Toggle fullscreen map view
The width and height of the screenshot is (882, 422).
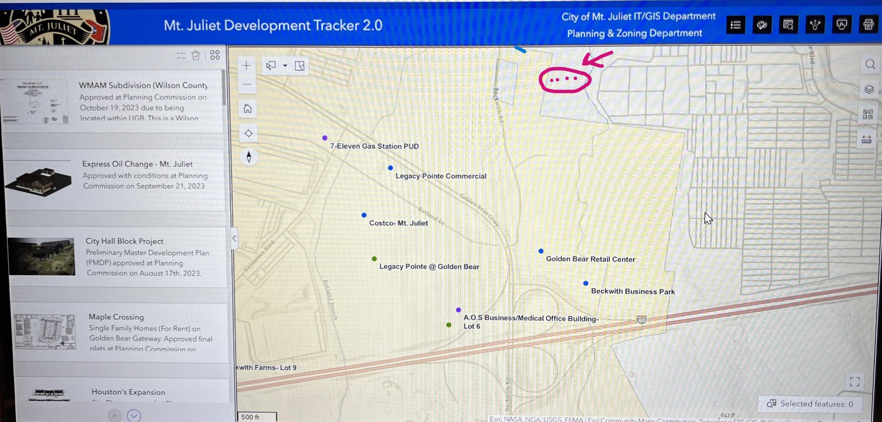point(854,381)
